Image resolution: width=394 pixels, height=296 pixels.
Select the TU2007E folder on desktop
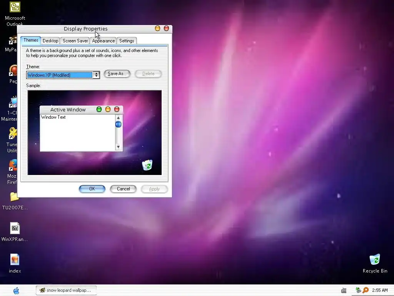click(x=14, y=197)
